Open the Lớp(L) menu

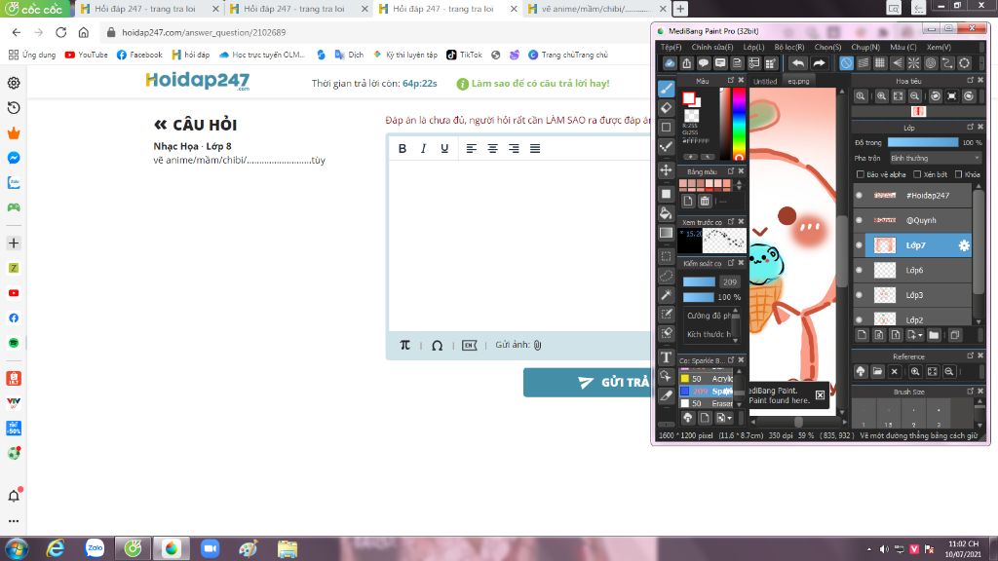tap(753, 47)
